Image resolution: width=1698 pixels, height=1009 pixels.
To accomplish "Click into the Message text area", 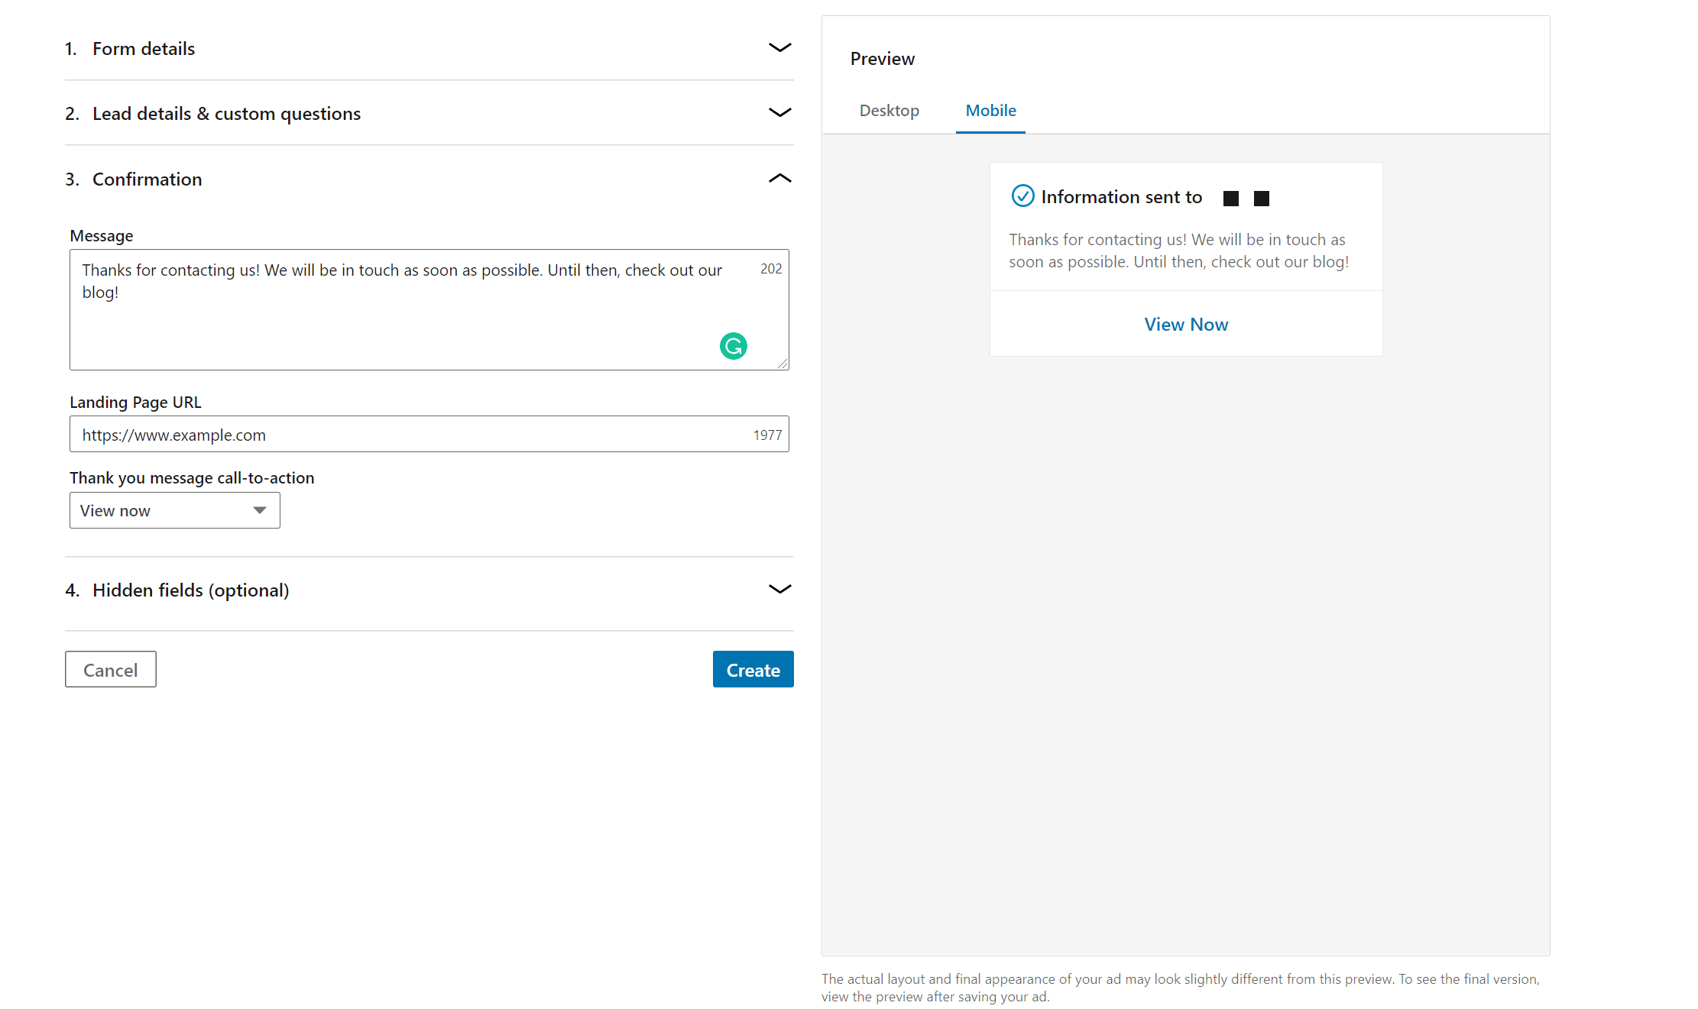I will 397,321.
